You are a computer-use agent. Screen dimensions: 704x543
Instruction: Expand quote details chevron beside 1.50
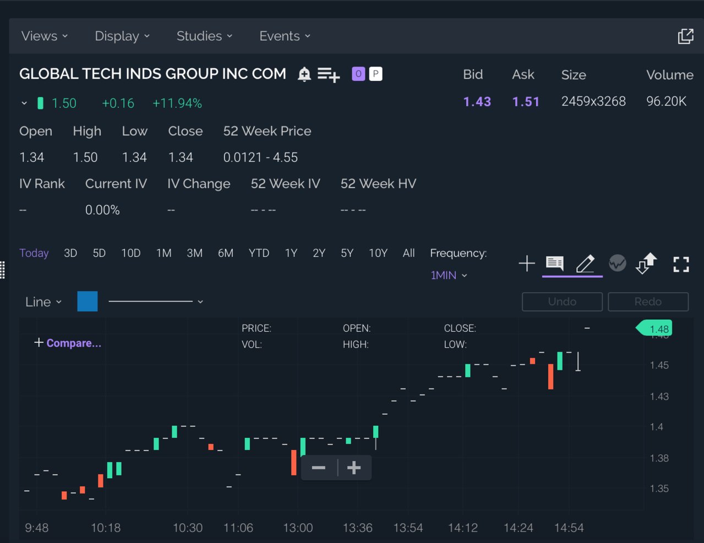coord(24,103)
